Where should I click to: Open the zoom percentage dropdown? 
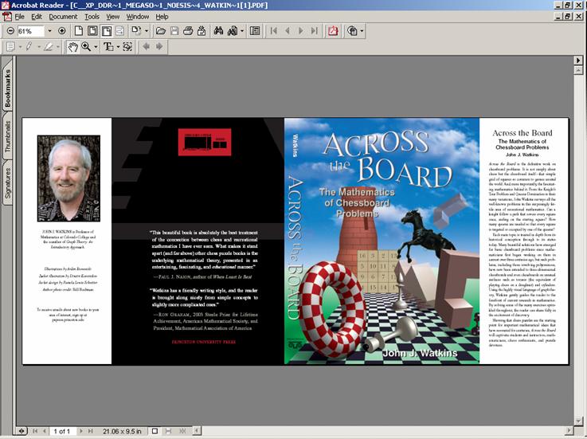click(49, 31)
